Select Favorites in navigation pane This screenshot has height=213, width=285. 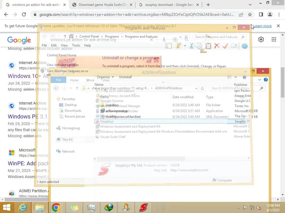[68, 99]
